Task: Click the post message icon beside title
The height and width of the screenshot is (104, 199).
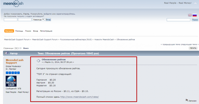Action: [38, 61]
